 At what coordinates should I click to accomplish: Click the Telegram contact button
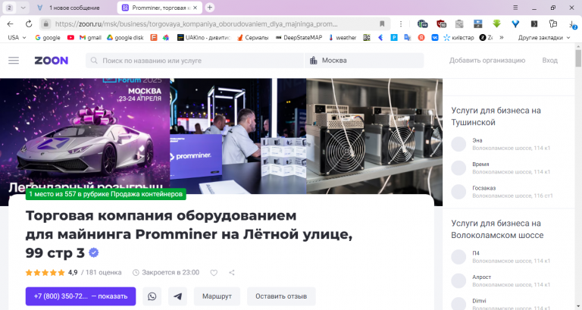point(178,296)
